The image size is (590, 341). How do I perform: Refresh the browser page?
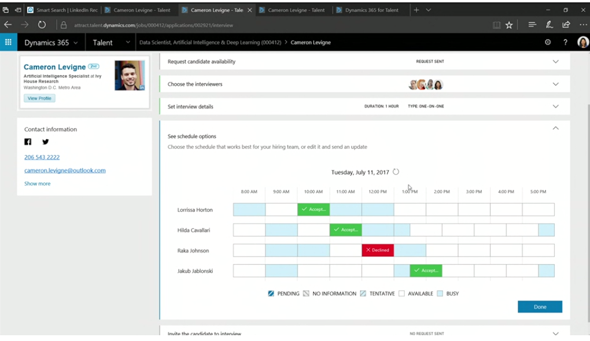42,25
